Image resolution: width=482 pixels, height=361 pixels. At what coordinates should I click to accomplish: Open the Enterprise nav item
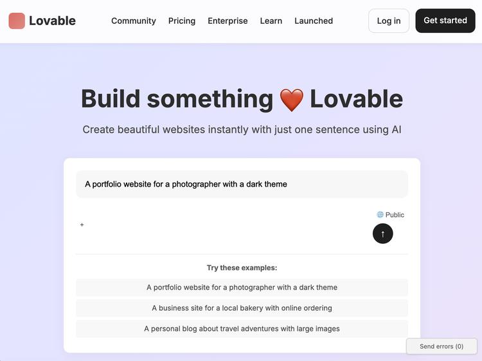point(228,21)
